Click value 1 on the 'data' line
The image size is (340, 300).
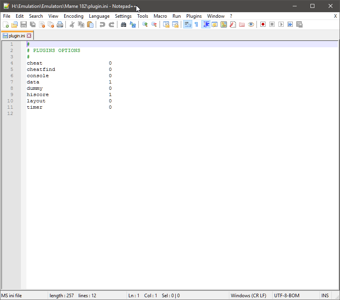point(110,82)
